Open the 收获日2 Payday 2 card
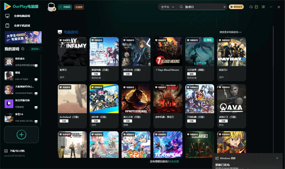The image size is (285, 169). 231,59
